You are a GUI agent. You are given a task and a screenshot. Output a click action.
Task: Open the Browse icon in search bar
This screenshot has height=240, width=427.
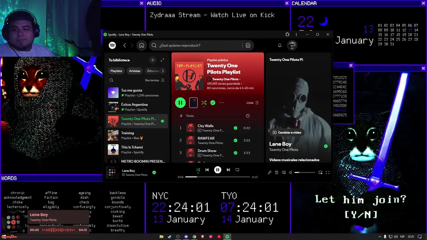[x=248, y=45]
